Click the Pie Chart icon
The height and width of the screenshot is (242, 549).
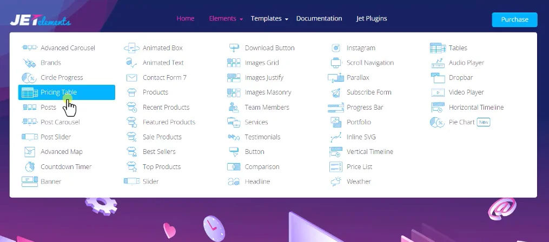click(x=438, y=123)
